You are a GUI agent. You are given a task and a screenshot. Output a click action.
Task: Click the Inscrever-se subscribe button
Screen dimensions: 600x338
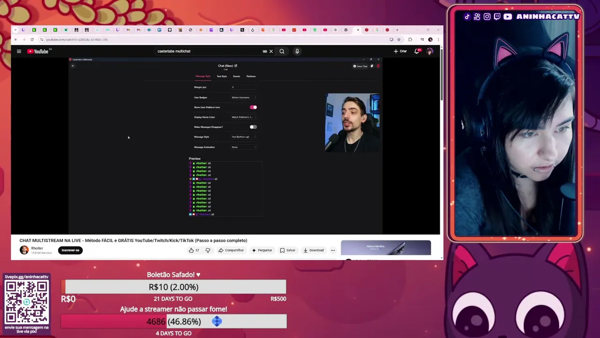point(70,250)
